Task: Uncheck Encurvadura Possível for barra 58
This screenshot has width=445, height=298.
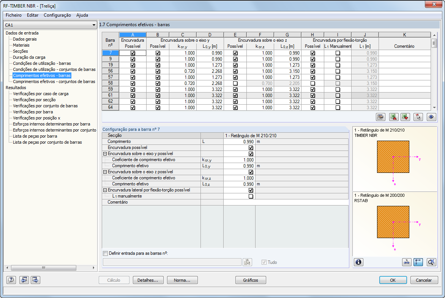Action: click(x=133, y=83)
